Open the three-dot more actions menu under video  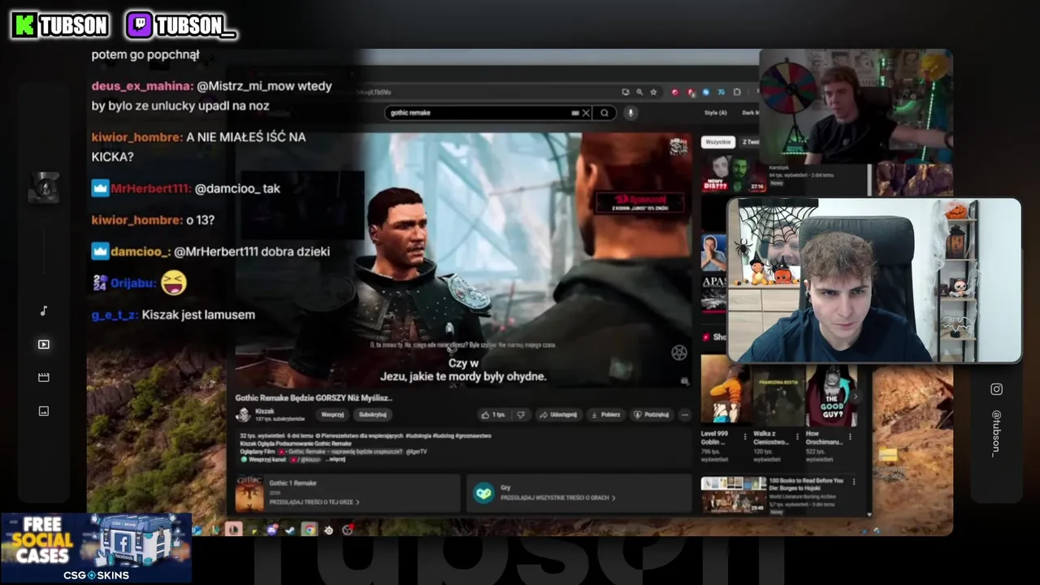click(x=685, y=414)
